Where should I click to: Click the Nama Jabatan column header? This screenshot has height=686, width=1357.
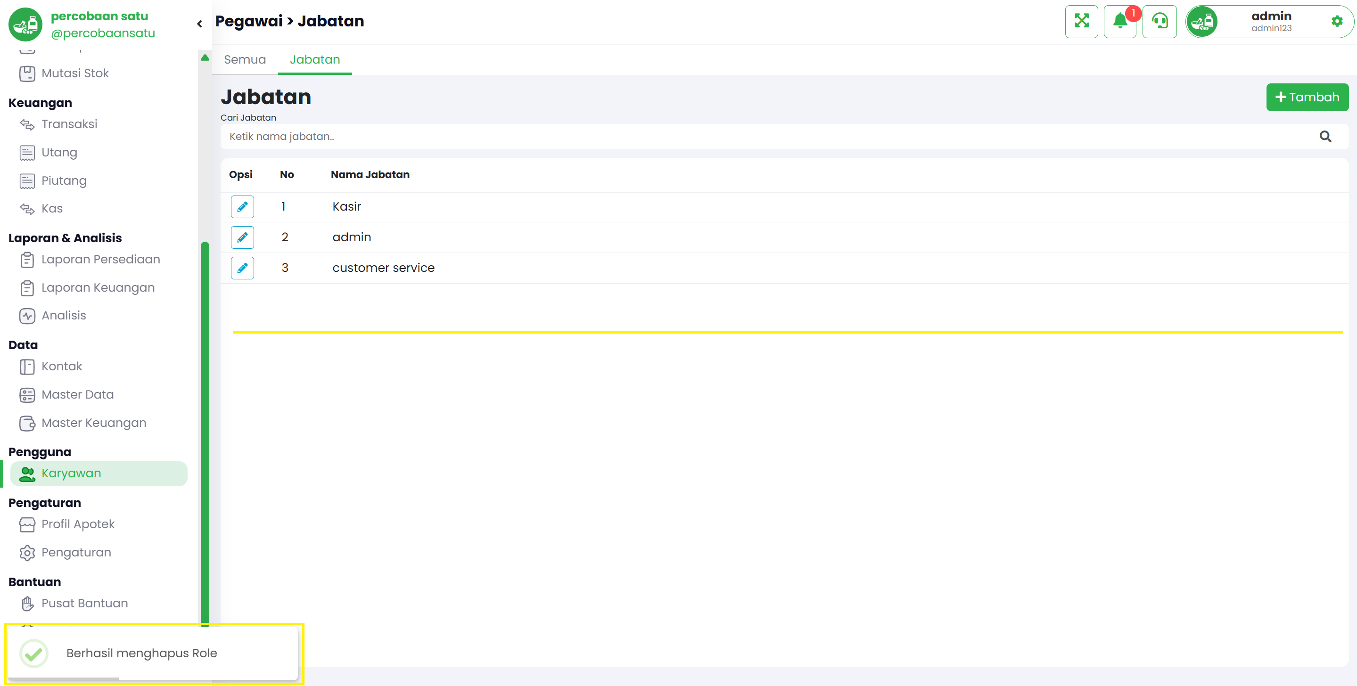click(370, 175)
